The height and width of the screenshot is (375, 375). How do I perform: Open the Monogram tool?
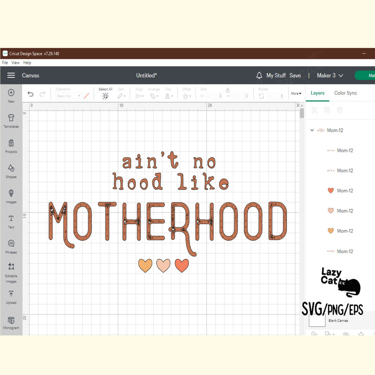[x=11, y=322]
